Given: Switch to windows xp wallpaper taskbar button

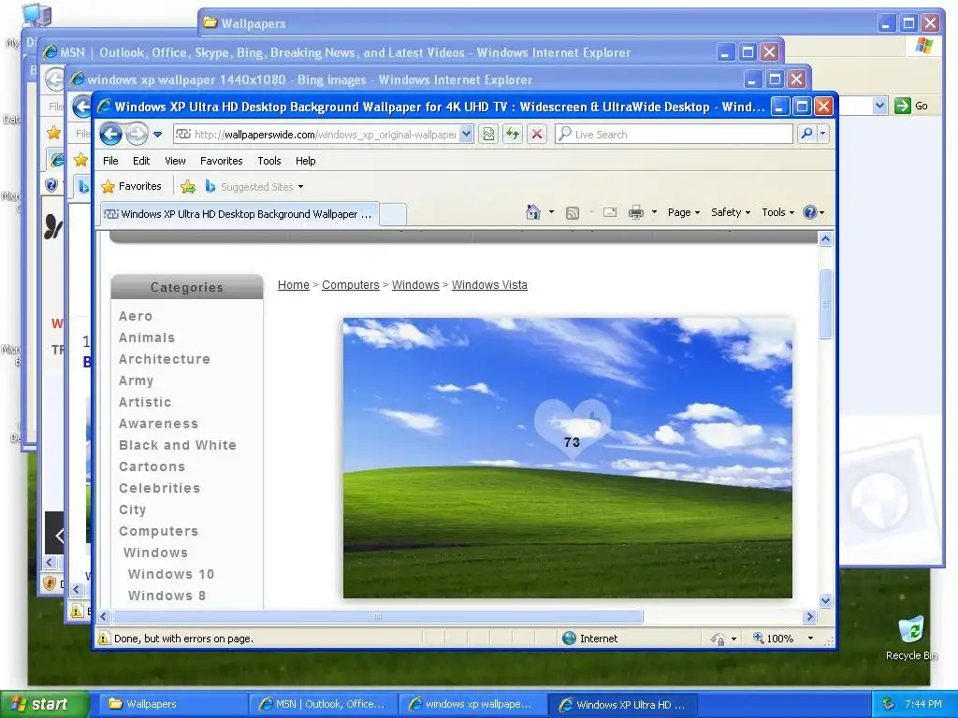Looking at the screenshot, I should [472, 704].
